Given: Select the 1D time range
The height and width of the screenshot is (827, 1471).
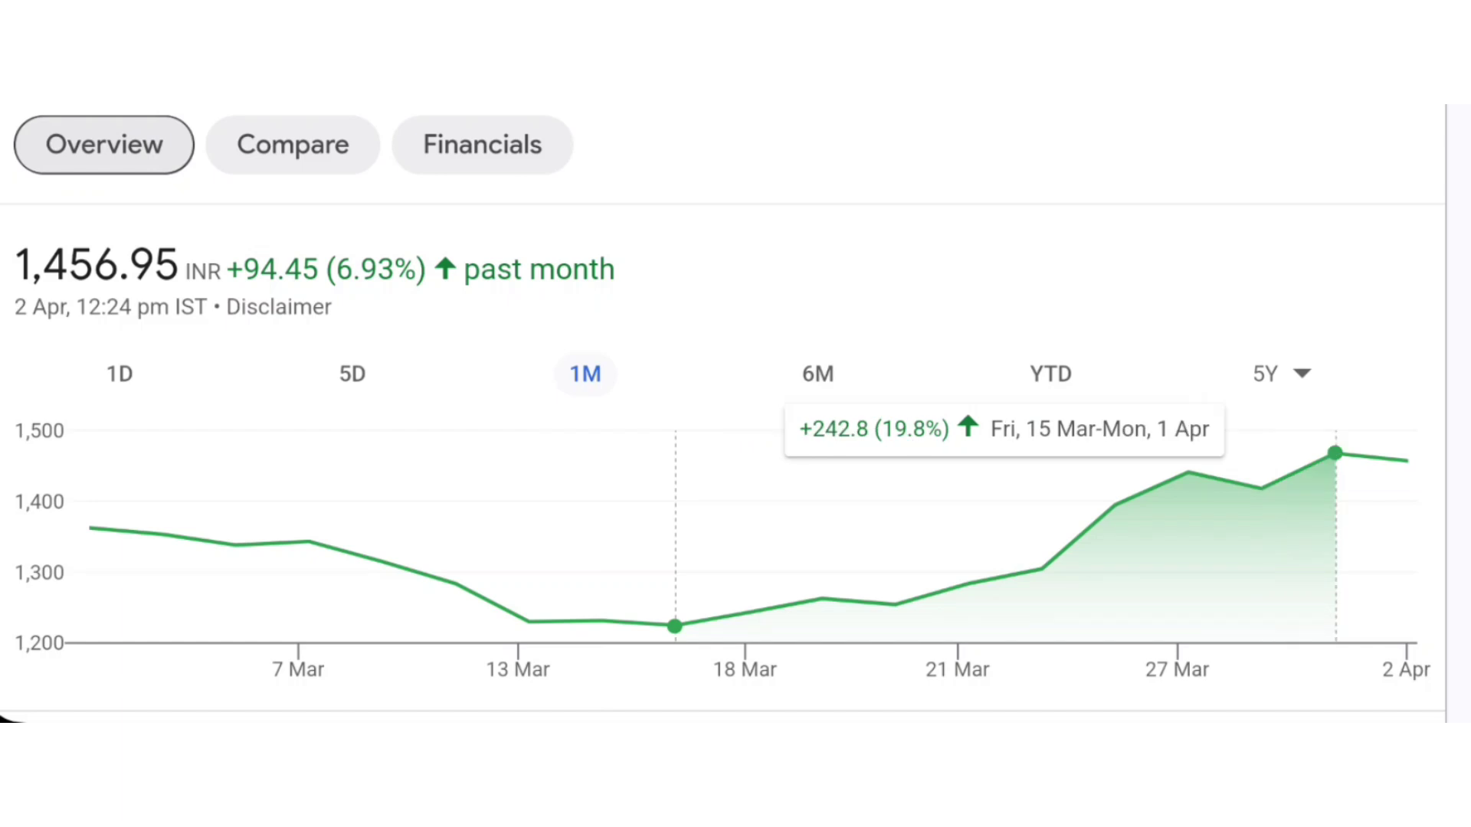Looking at the screenshot, I should pyautogui.click(x=120, y=374).
